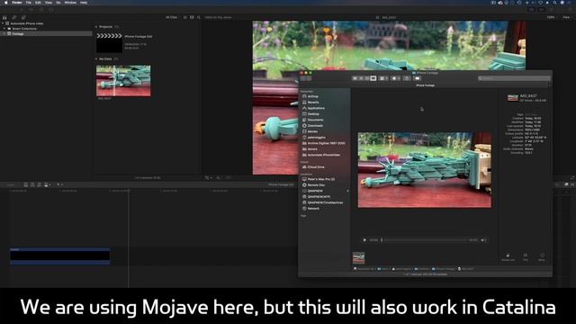Click into the Finder search field
Image resolution: width=576 pixels, height=324 pixels.
point(514,78)
